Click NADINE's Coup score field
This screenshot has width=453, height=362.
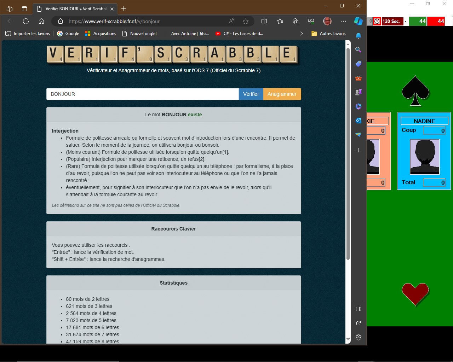(434, 130)
